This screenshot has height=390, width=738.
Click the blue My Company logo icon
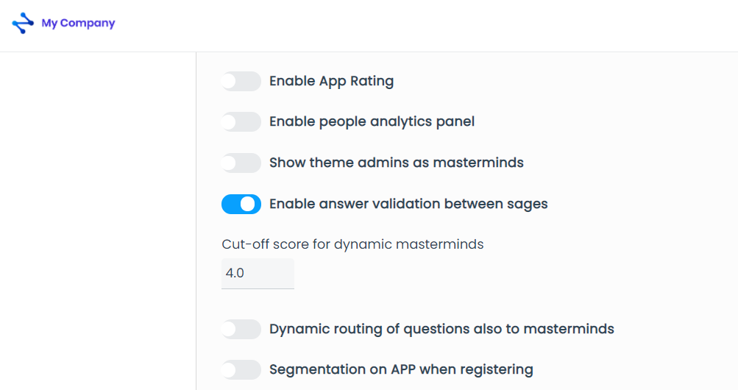tap(23, 23)
